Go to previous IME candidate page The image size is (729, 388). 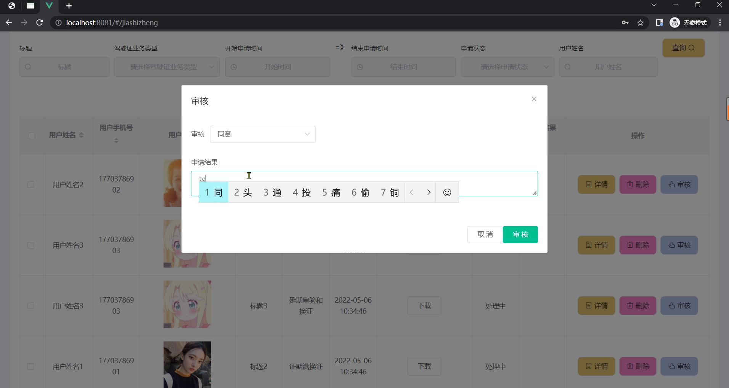point(412,192)
